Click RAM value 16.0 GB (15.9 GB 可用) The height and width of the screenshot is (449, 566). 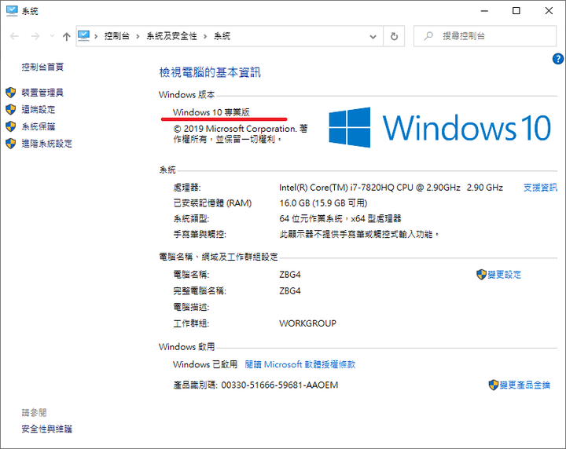pos(323,203)
